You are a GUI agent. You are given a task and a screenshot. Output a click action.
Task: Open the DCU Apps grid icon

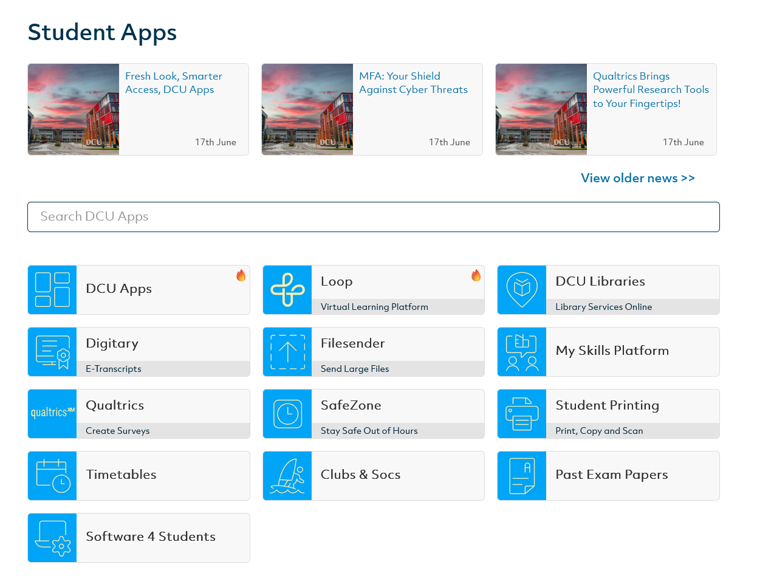pyautogui.click(x=52, y=290)
